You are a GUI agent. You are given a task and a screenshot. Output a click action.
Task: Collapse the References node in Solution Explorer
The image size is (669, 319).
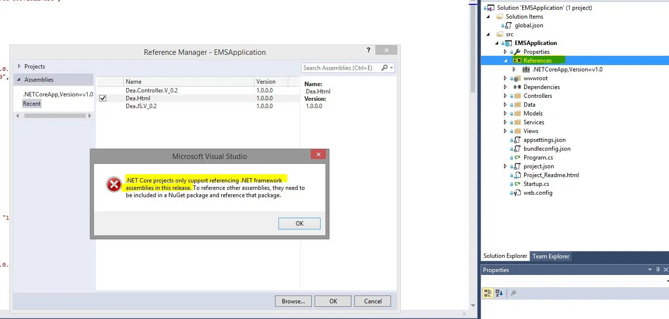point(506,61)
